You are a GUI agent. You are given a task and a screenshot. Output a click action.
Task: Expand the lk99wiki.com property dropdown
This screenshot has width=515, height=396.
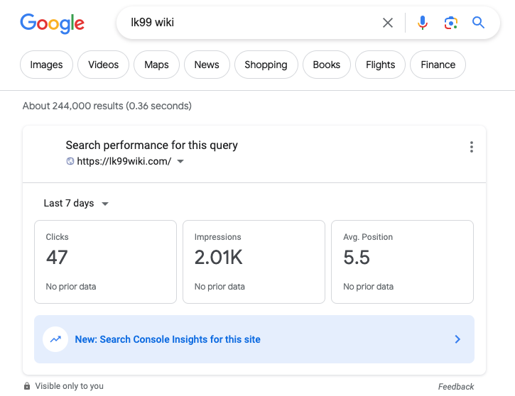coord(180,161)
